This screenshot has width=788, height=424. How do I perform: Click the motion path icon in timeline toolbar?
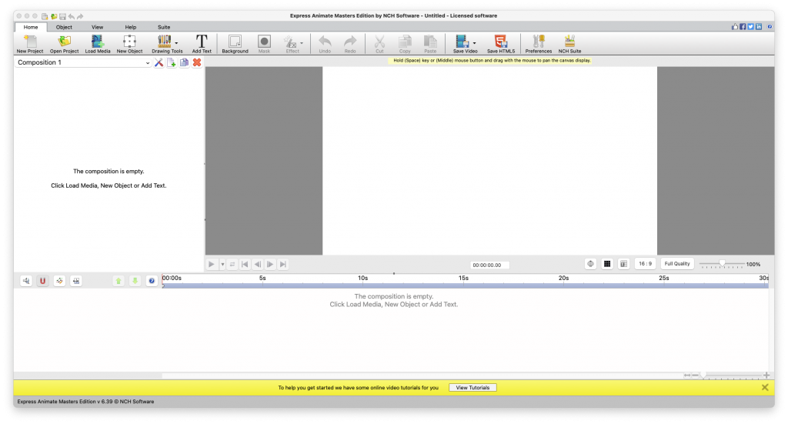point(59,281)
